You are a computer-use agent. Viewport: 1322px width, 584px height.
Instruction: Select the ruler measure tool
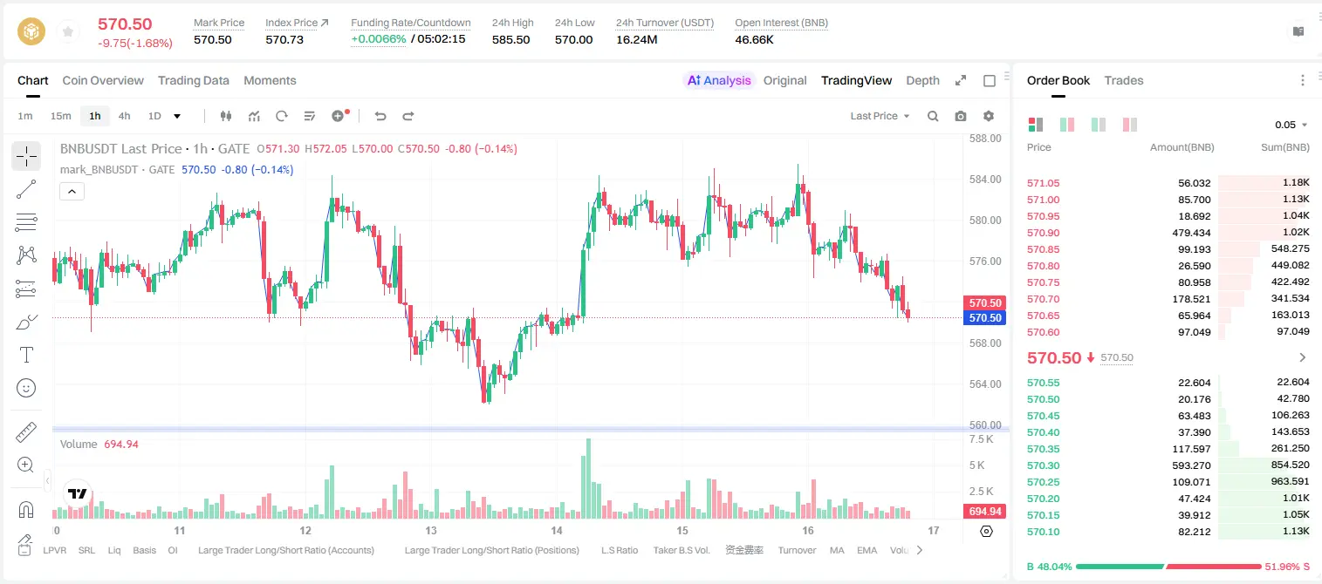[x=26, y=432]
